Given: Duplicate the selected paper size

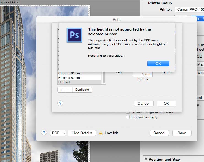Looking at the screenshot, I should click(82, 90).
